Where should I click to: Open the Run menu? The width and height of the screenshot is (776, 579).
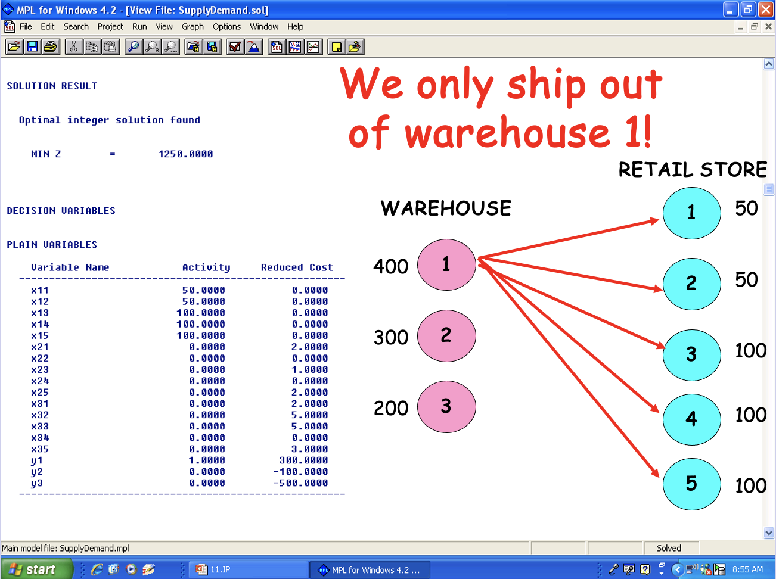139,26
